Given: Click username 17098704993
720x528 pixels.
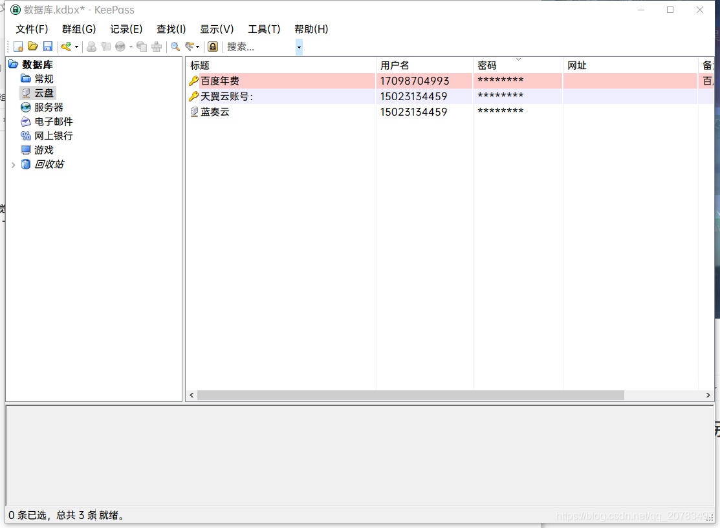Looking at the screenshot, I should point(415,81).
